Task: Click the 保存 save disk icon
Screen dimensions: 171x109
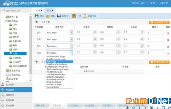Action: [x=37, y=16]
